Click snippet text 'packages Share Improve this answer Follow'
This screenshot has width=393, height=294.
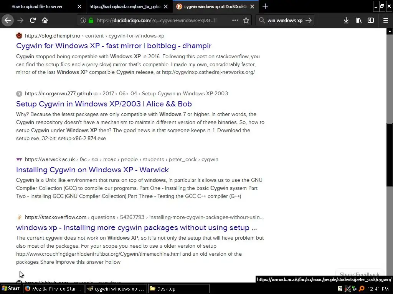click(x=68, y=262)
